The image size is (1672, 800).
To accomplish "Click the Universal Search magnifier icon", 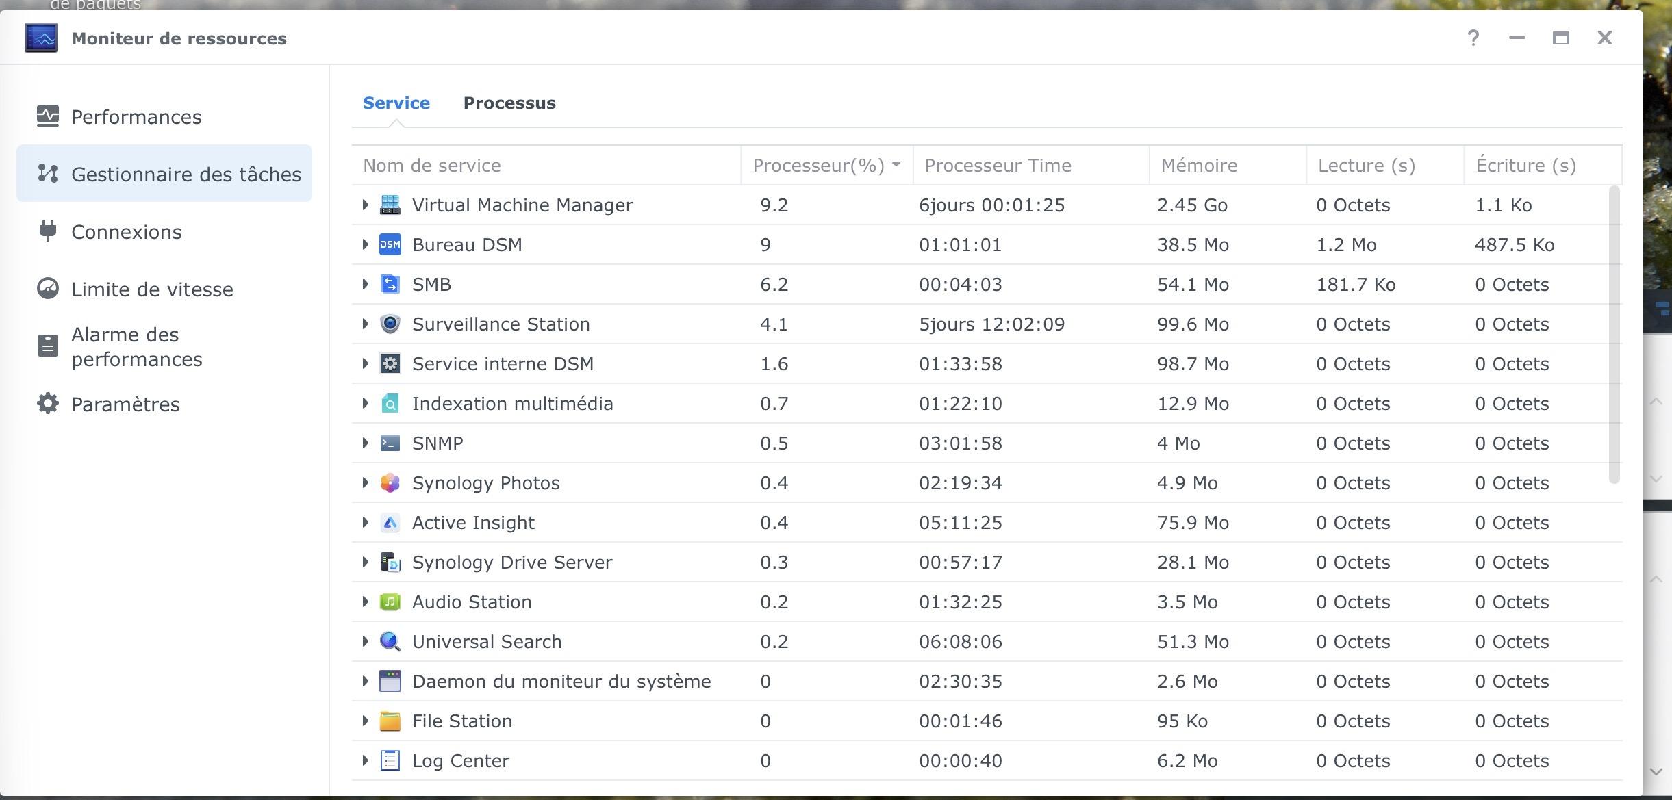I will coord(390,641).
